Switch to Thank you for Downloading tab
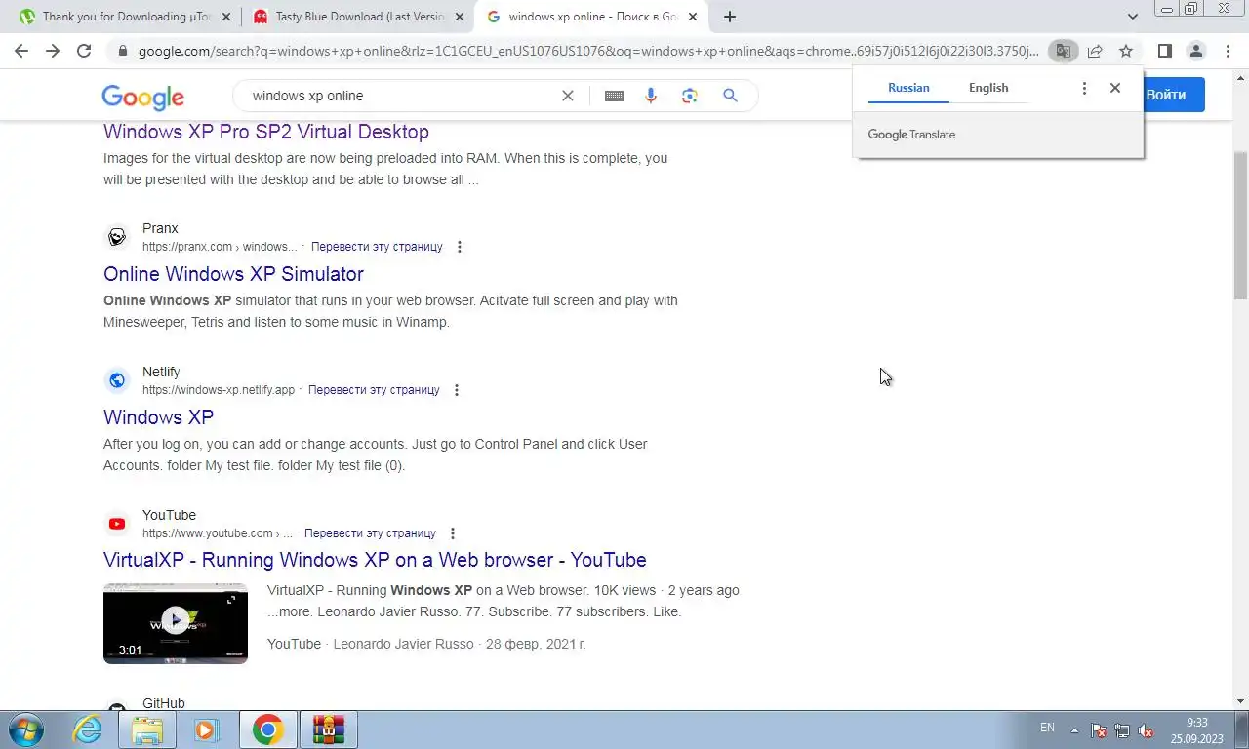 pyautogui.click(x=125, y=17)
